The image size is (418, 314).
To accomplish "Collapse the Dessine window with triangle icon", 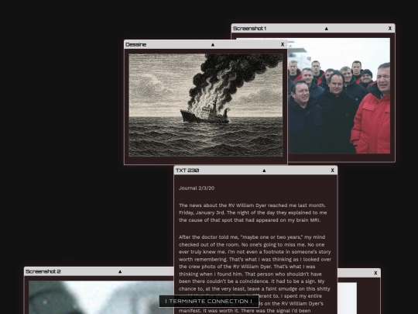I will tap(213, 45).
